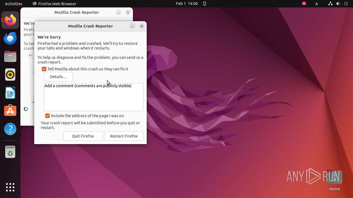Click the Add a comment text box

coord(94,97)
